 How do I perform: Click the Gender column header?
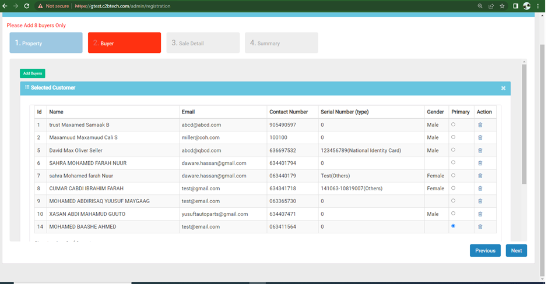coord(435,112)
